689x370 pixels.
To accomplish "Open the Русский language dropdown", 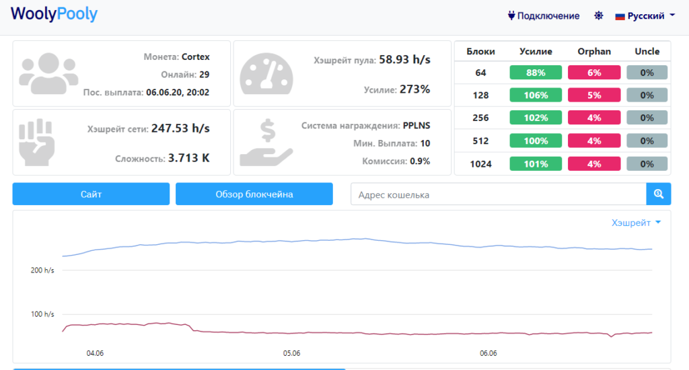I will click(645, 16).
